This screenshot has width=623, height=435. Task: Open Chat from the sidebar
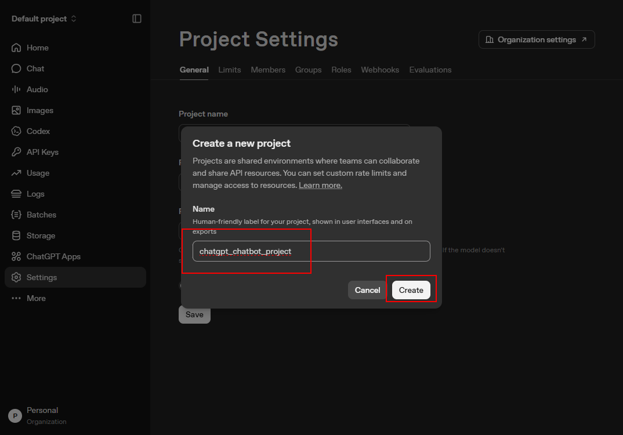[35, 68]
